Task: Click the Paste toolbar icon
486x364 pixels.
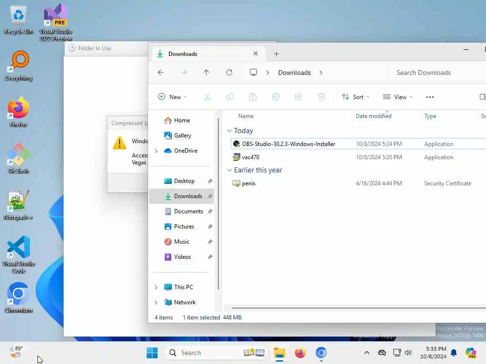Action: point(253,97)
